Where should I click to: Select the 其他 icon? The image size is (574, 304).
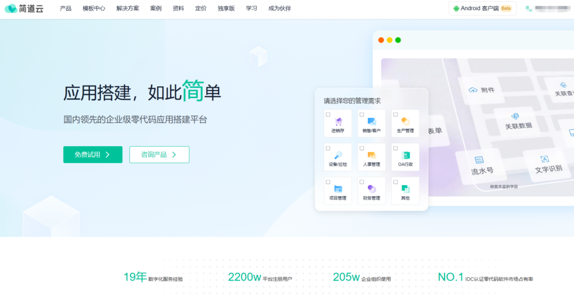[x=405, y=189]
